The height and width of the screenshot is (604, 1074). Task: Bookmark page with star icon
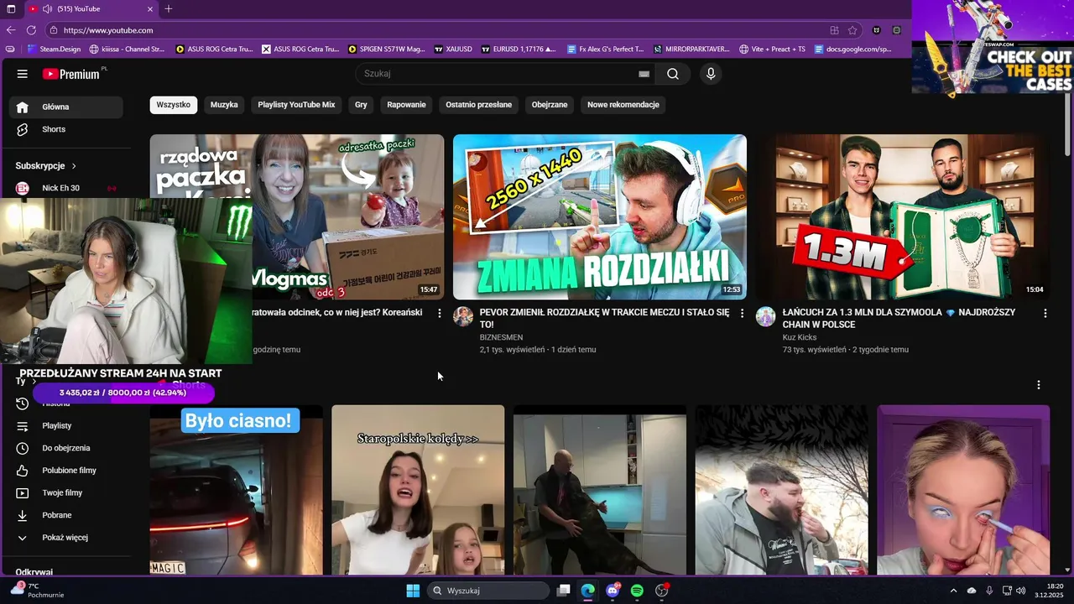click(x=852, y=30)
